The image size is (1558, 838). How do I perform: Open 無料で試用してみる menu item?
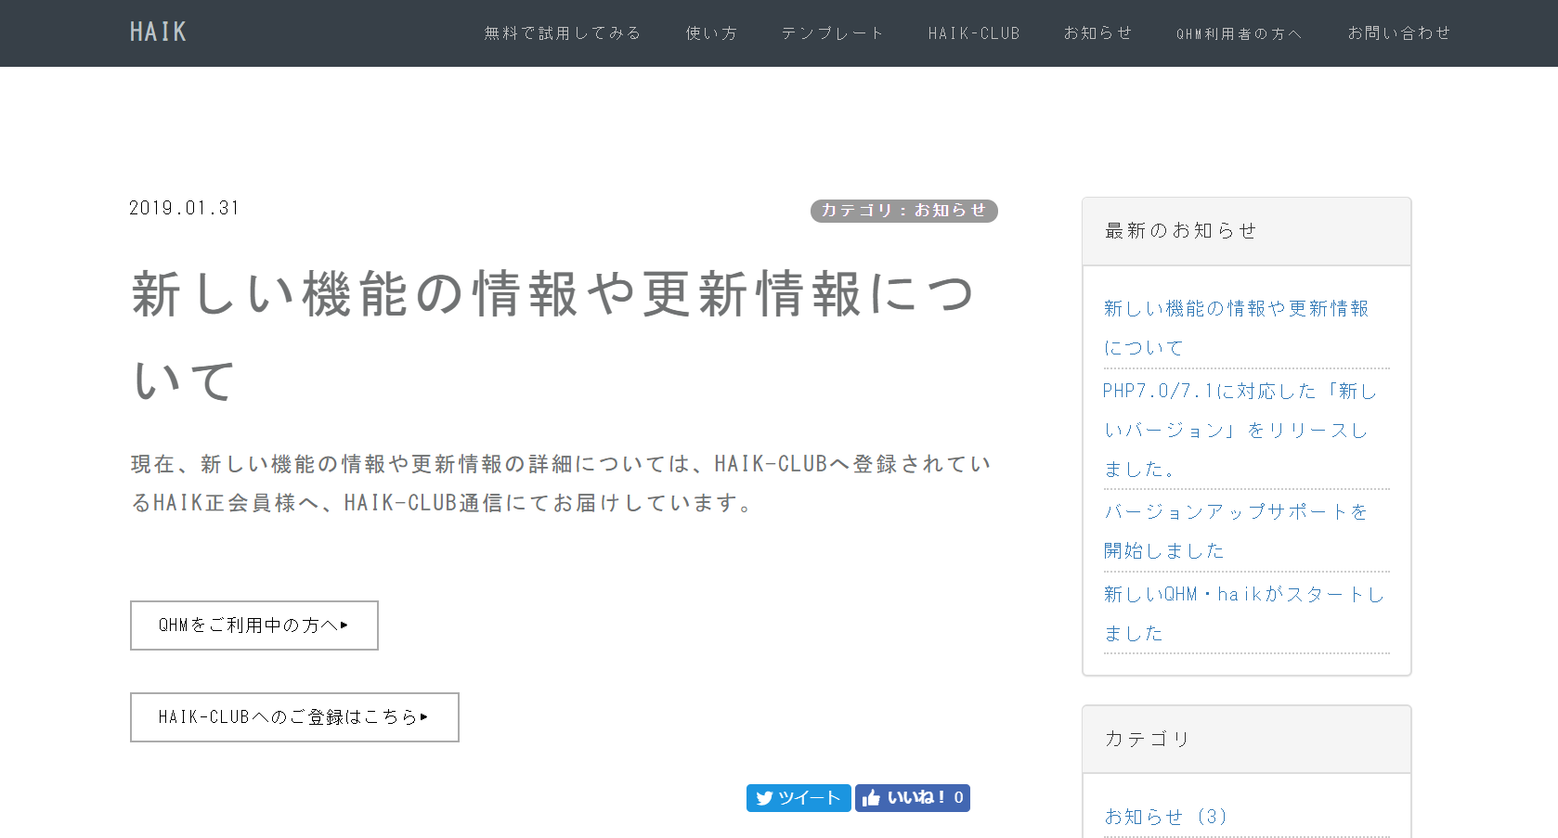click(563, 33)
